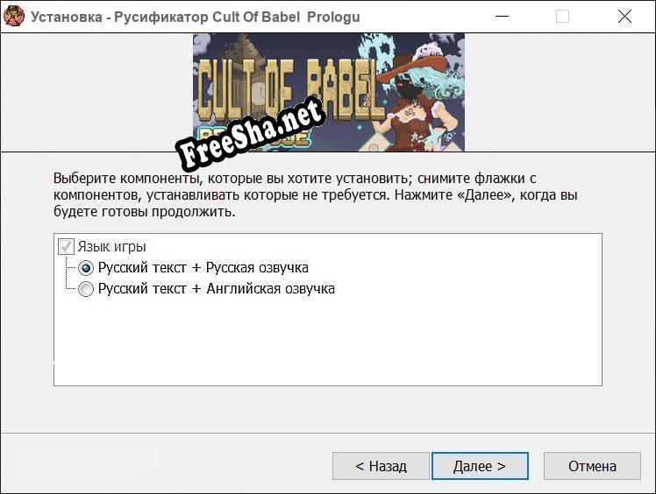This screenshot has height=494, width=656.
Task: Close the Русификатор installer window
Action: point(624,17)
